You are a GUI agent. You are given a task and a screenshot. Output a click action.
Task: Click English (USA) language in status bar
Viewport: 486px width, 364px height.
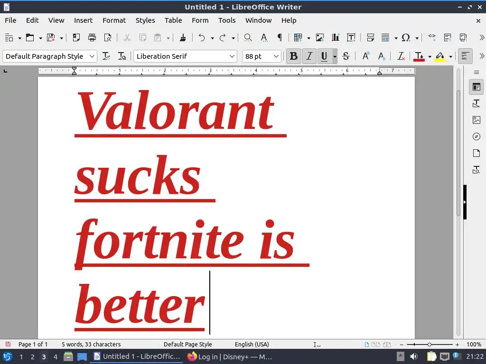coord(252,345)
